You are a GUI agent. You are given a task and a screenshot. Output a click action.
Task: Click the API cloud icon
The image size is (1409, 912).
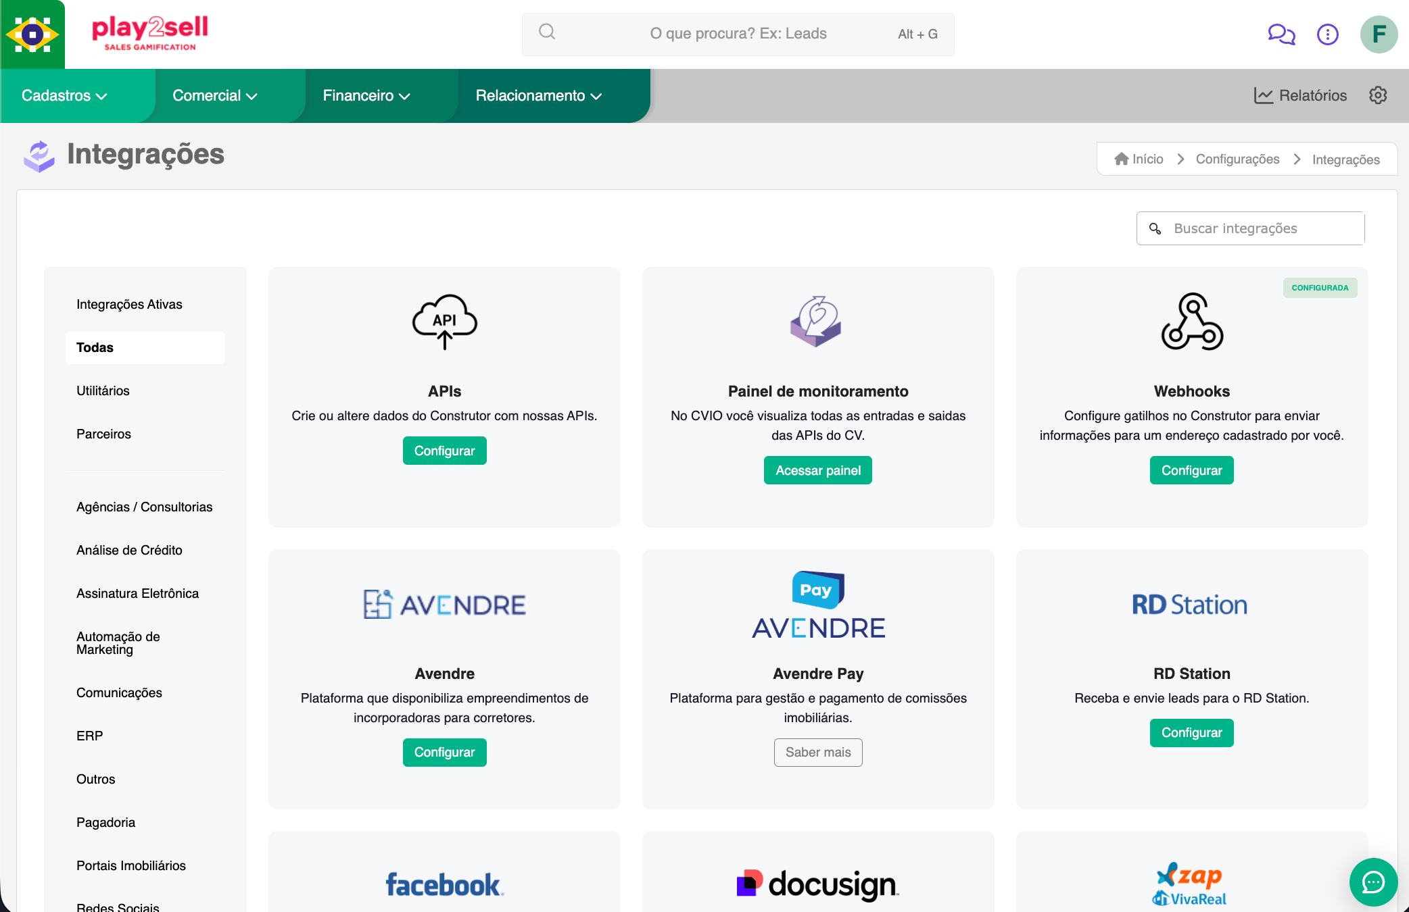coord(444,322)
